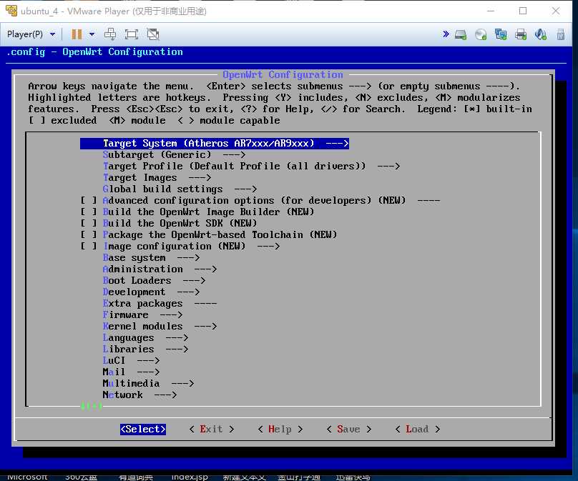This screenshot has height=481, width=578.
Task: Click the sound card device icon
Action: tap(540, 34)
